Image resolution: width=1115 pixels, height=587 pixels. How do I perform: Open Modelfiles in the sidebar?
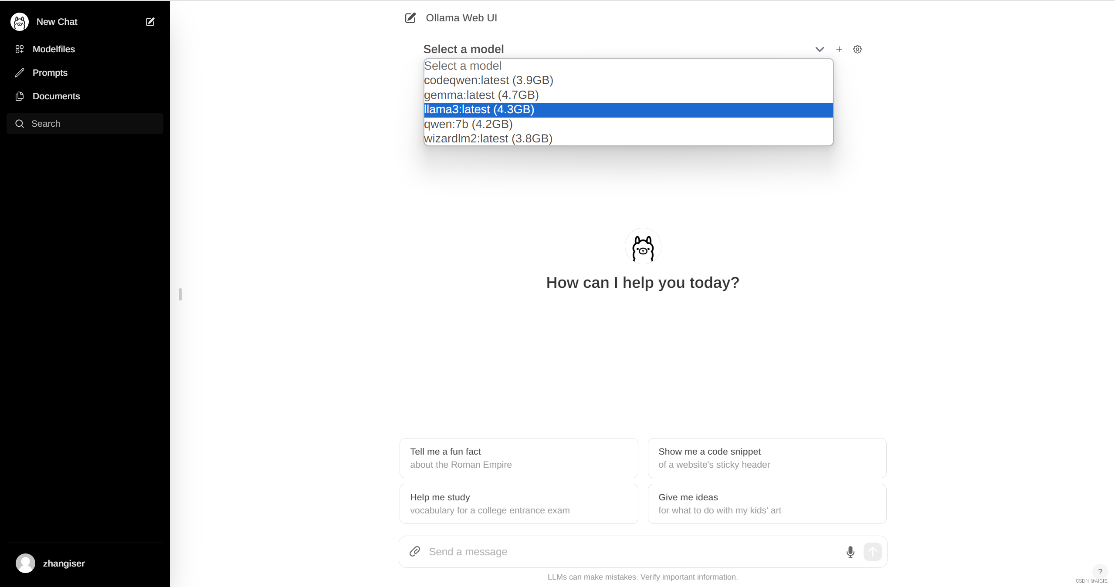click(54, 49)
